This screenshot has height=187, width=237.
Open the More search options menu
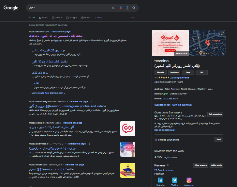click(x=98, y=18)
